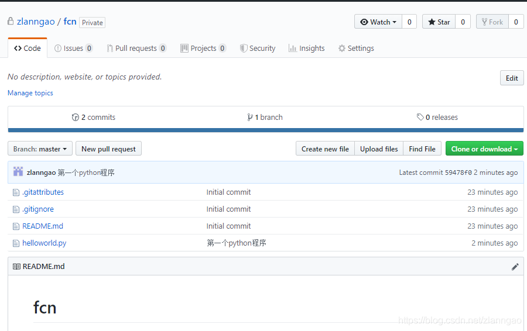Click the stargazers count next to Star
The width and height of the screenshot is (527, 331).
(463, 22)
